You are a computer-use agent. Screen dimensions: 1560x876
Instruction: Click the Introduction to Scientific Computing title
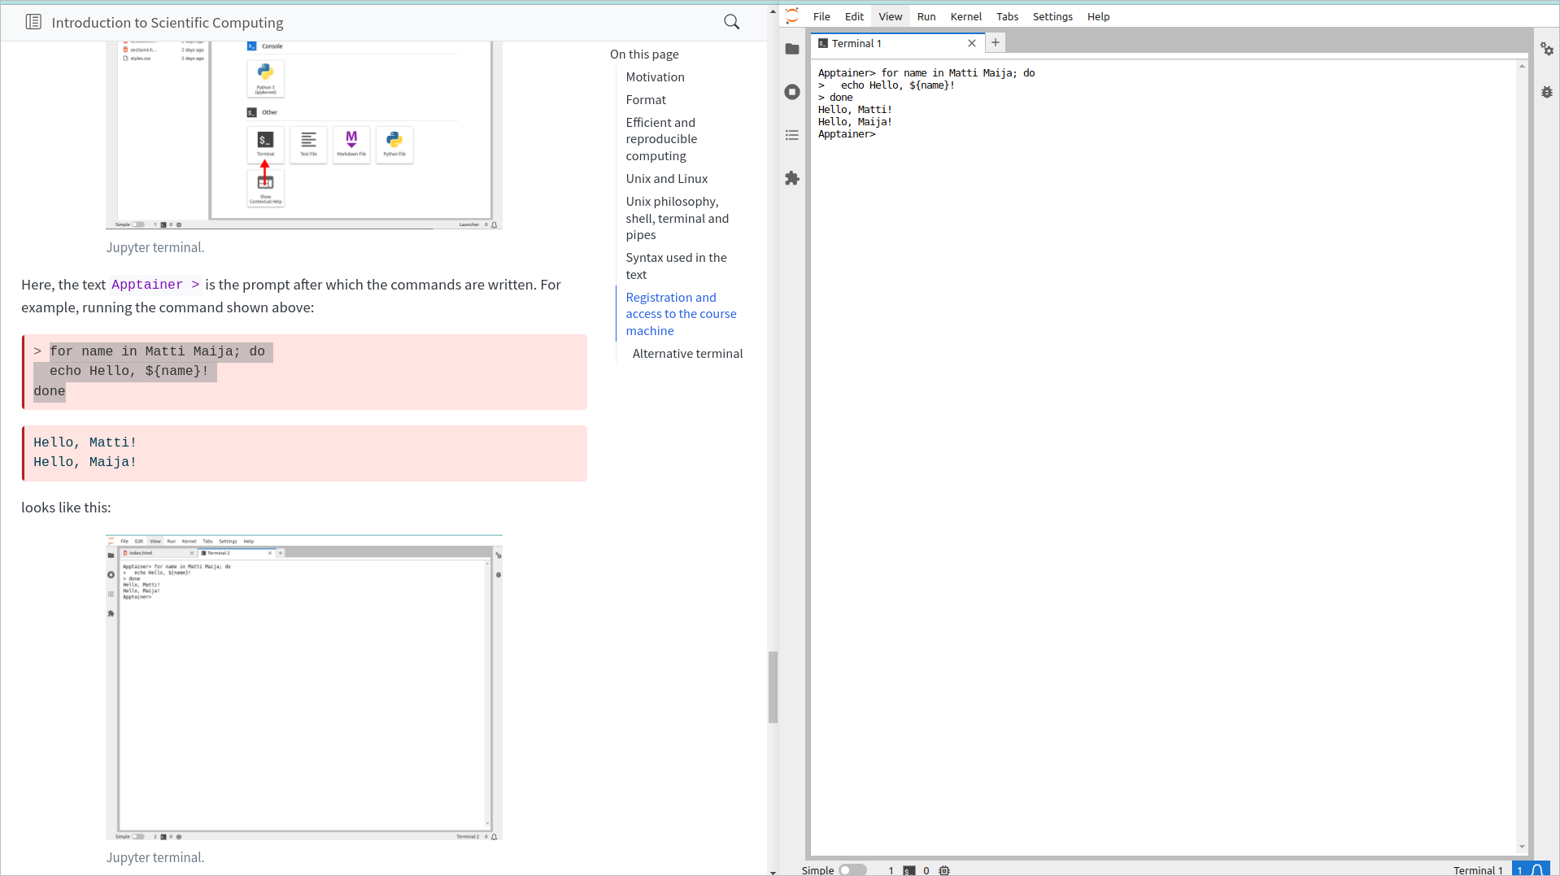168,23
